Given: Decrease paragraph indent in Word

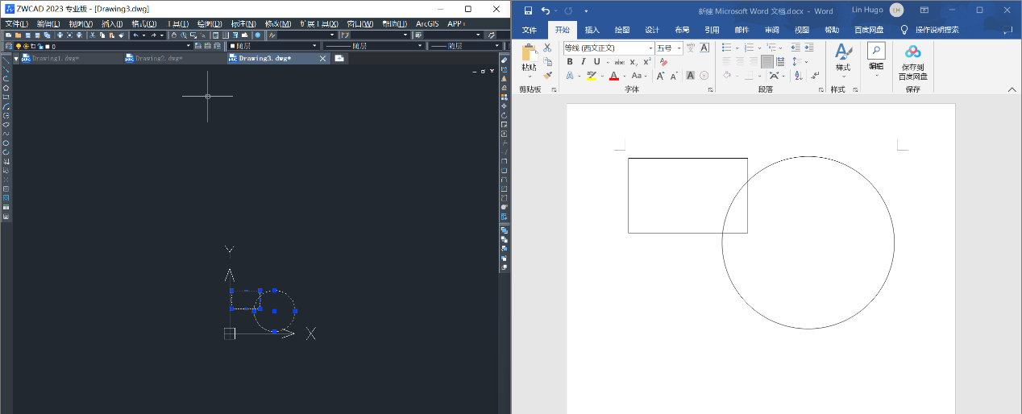Looking at the screenshot, I should [x=796, y=47].
